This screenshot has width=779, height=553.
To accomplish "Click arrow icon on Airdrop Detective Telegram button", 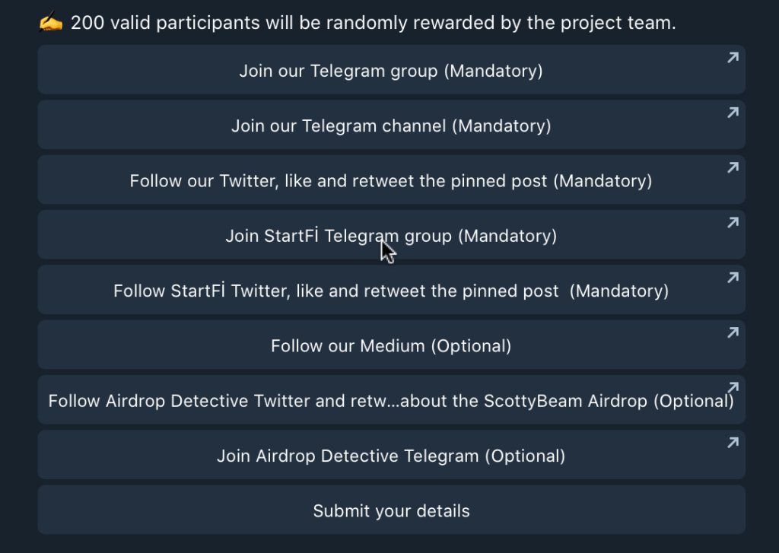I will [733, 443].
